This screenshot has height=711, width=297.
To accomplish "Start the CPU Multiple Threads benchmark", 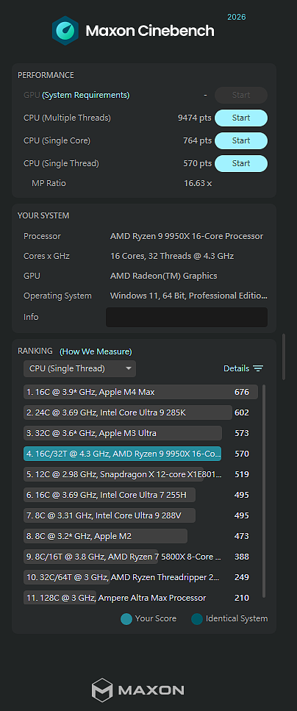I will pos(241,118).
